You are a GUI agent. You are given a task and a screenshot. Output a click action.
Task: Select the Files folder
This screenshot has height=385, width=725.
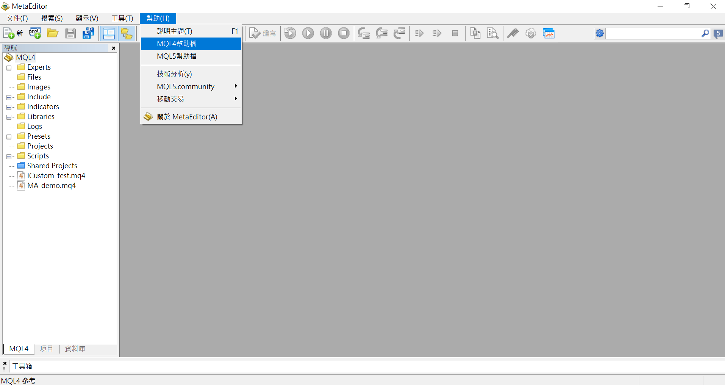point(34,77)
